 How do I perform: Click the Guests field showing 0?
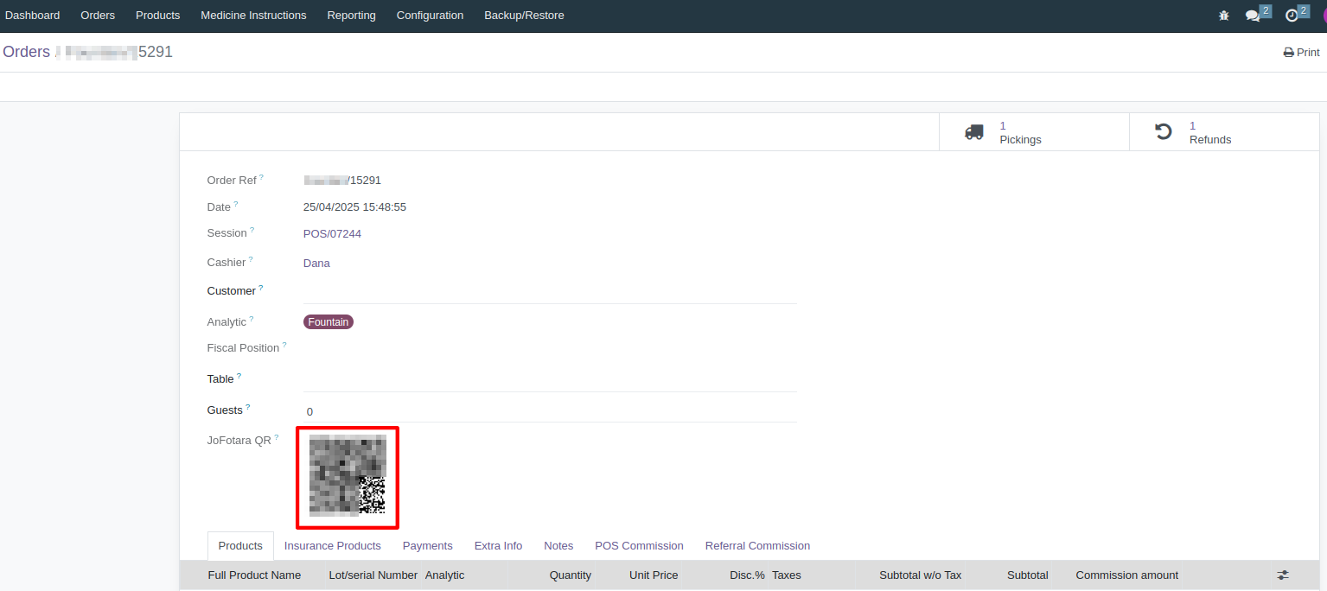click(x=550, y=411)
